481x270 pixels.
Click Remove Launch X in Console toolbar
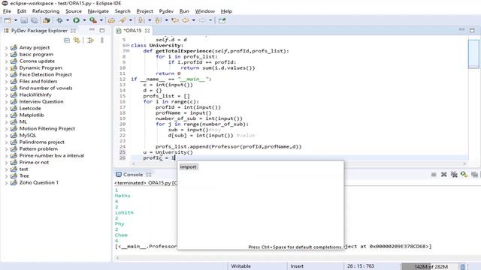tap(444, 175)
